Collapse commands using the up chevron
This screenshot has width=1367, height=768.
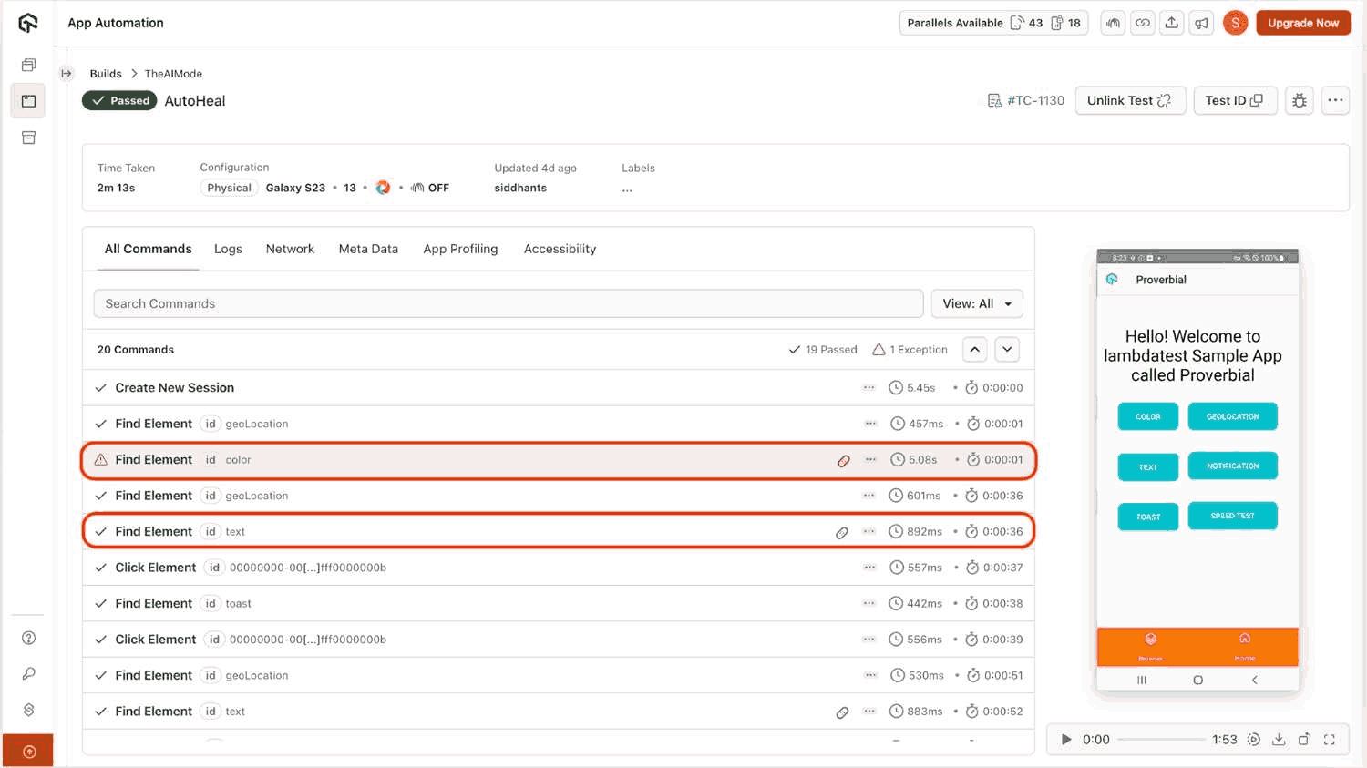[974, 349]
